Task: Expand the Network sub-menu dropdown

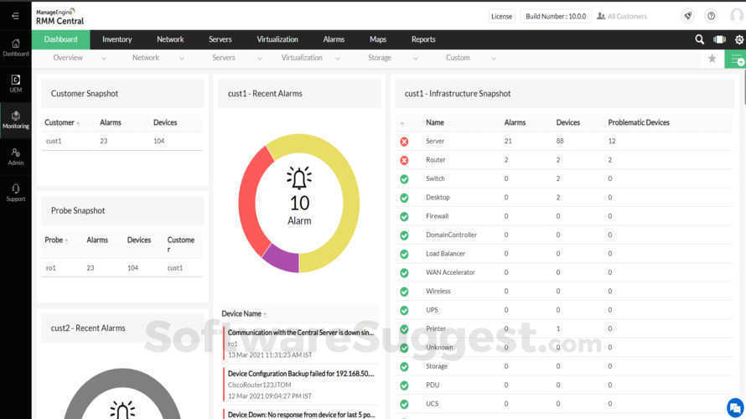Action: [181, 59]
